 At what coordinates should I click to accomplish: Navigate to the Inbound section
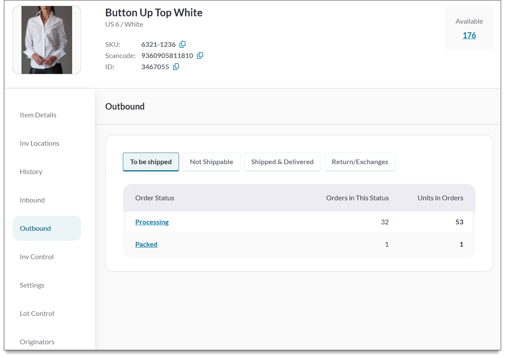[32, 200]
